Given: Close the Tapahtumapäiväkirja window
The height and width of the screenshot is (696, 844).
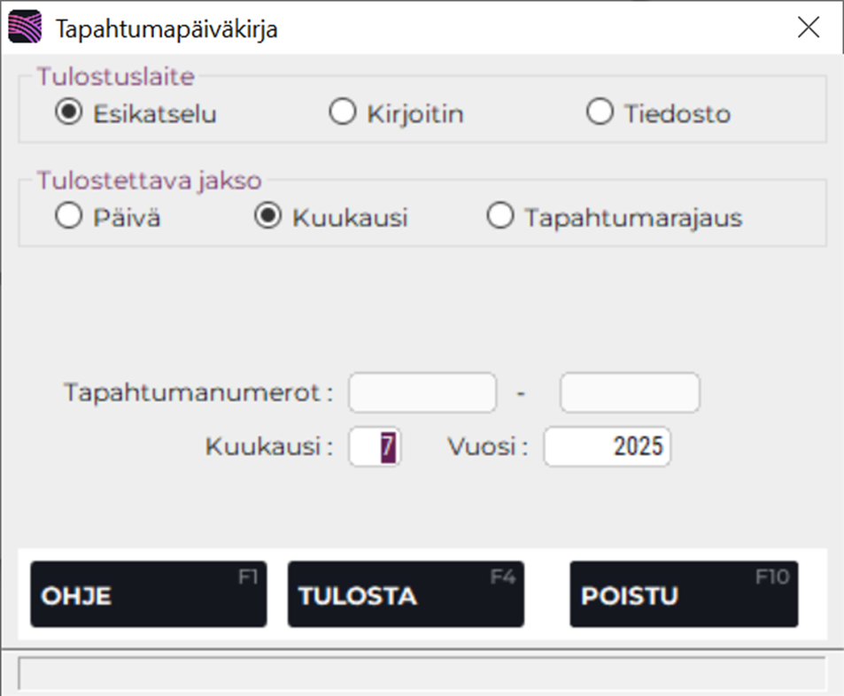Looking at the screenshot, I should pyautogui.click(x=808, y=27).
